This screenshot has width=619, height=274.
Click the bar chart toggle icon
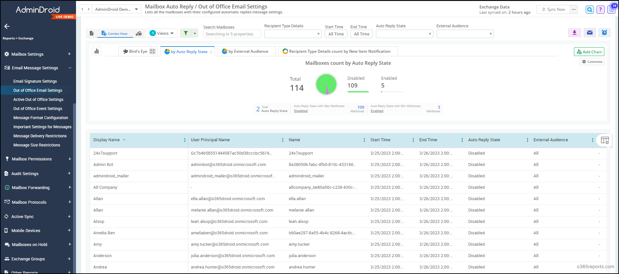pos(97,51)
